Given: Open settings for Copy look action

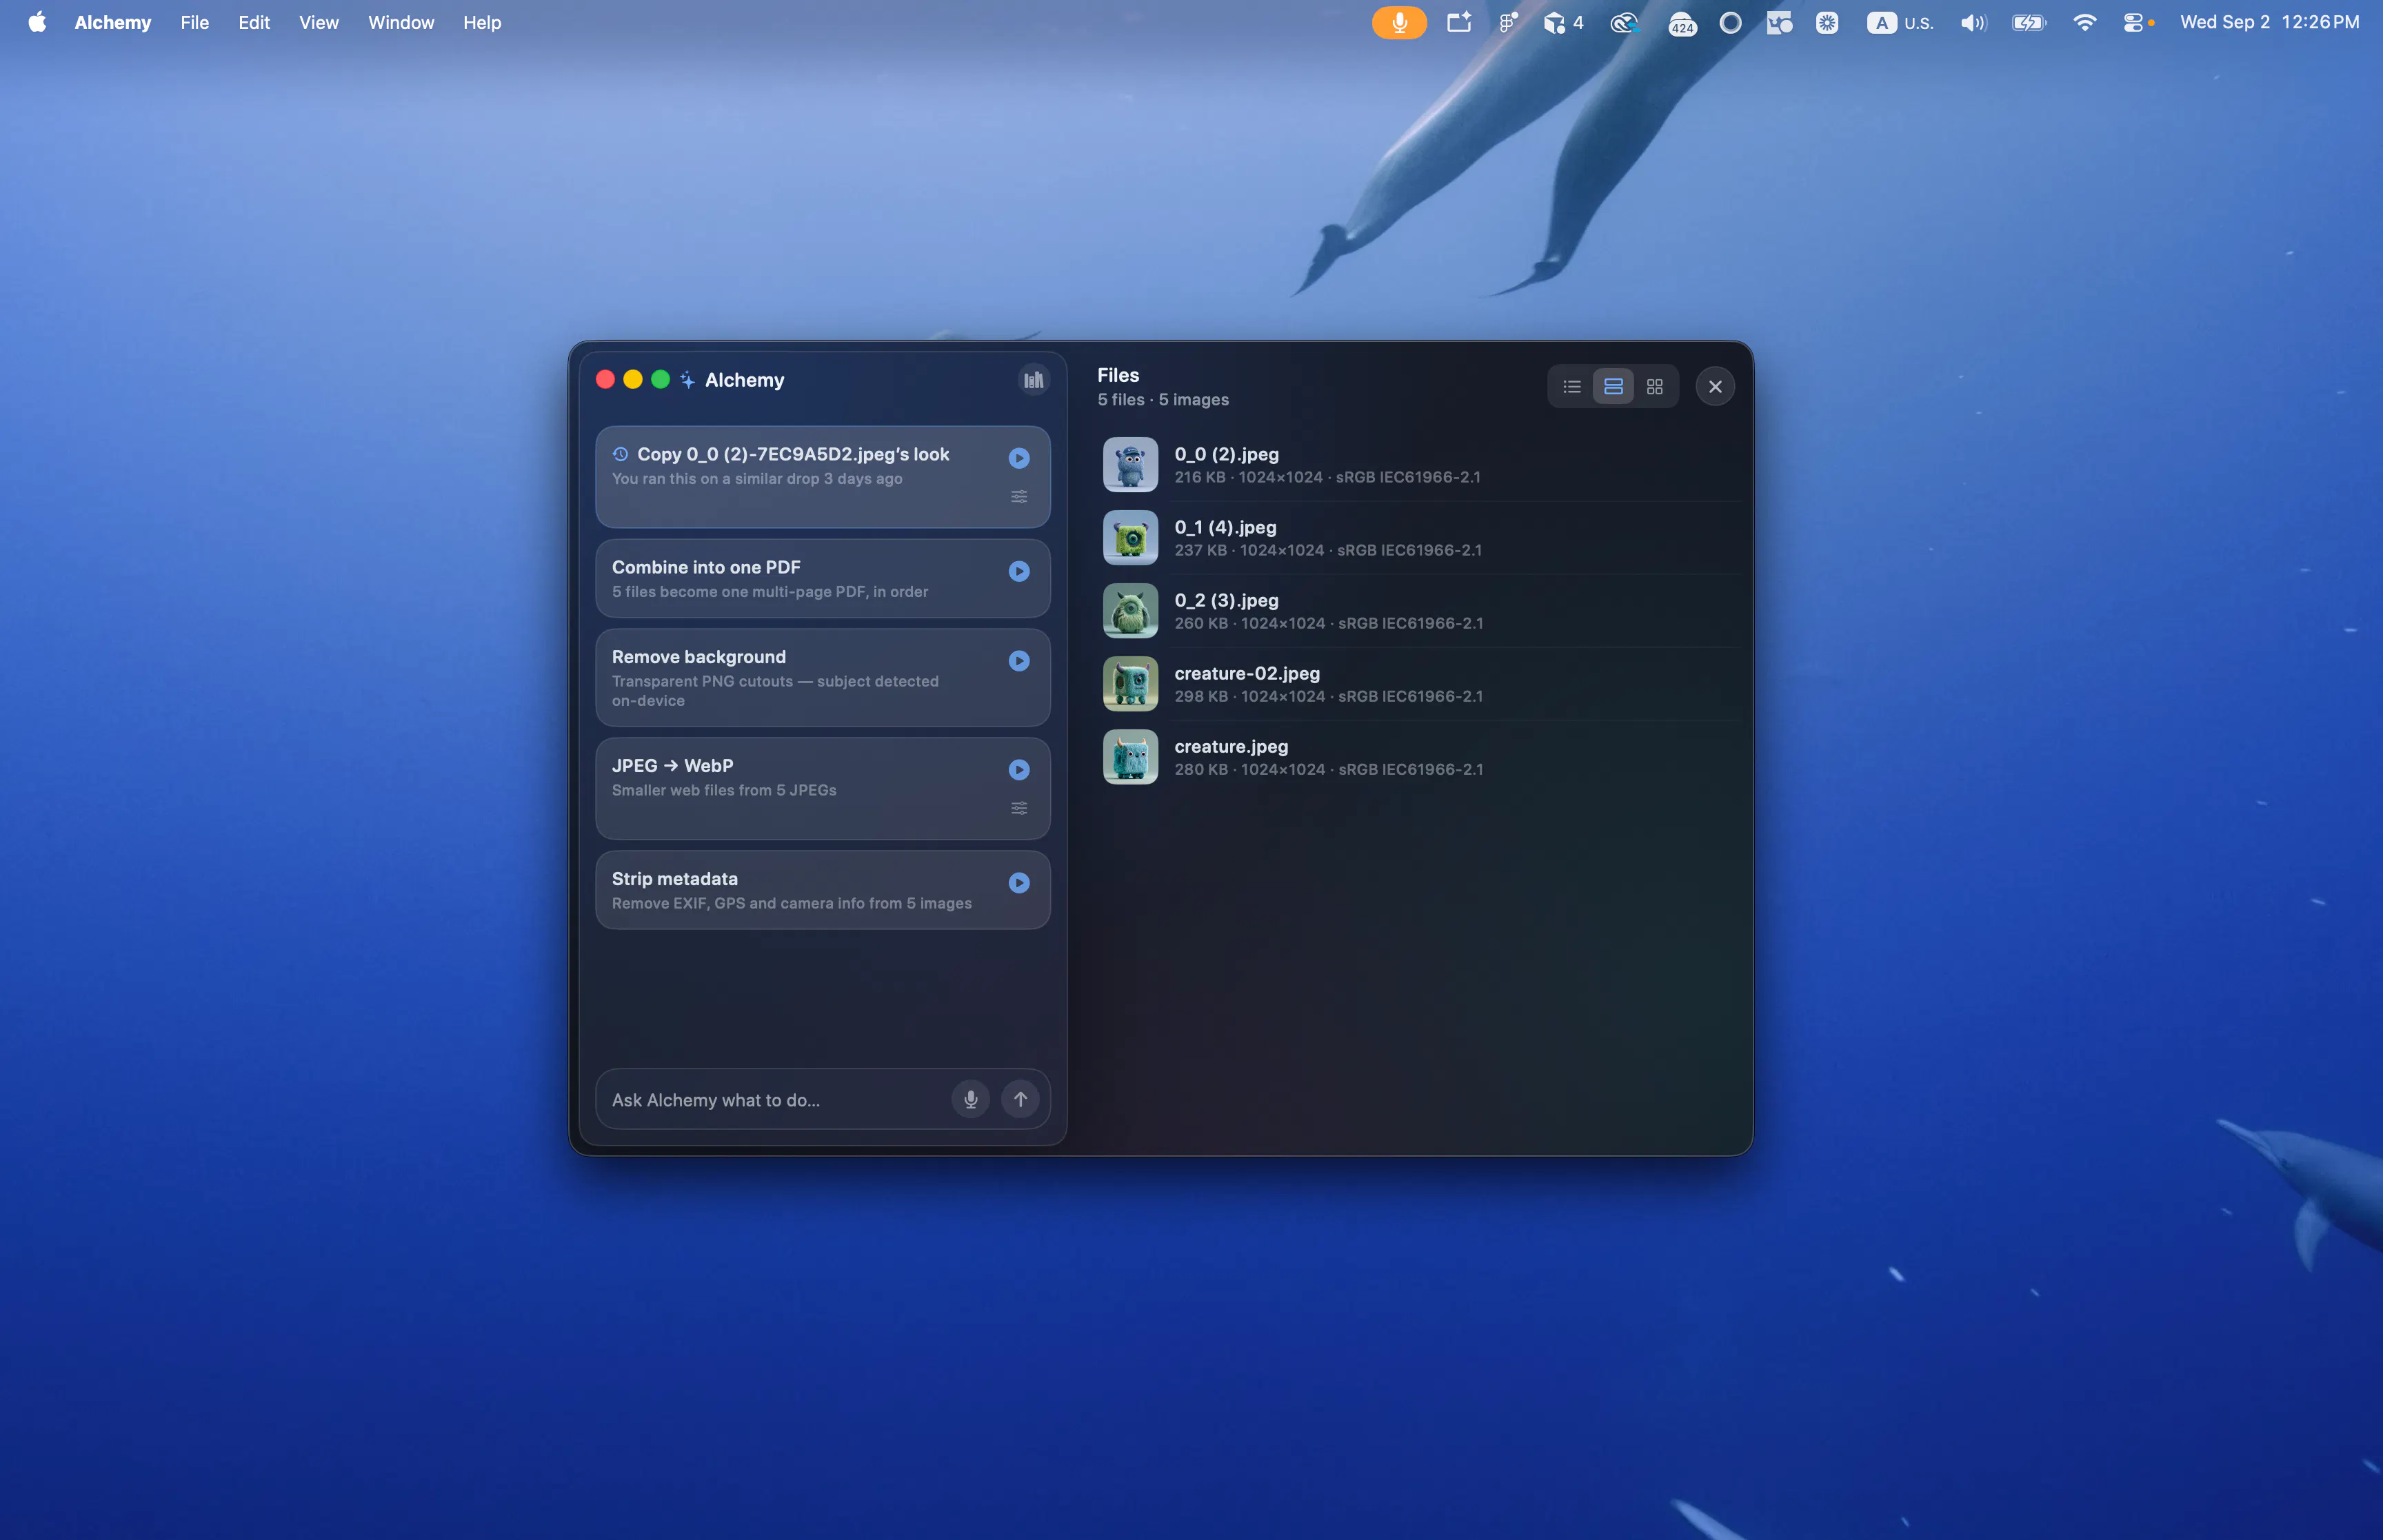Looking at the screenshot, I should tap(1019, 496).
